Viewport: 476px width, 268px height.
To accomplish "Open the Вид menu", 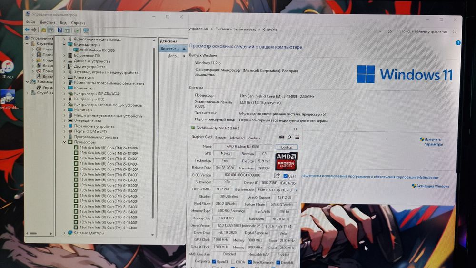I will pyautogui.click(x=63, y=22).
